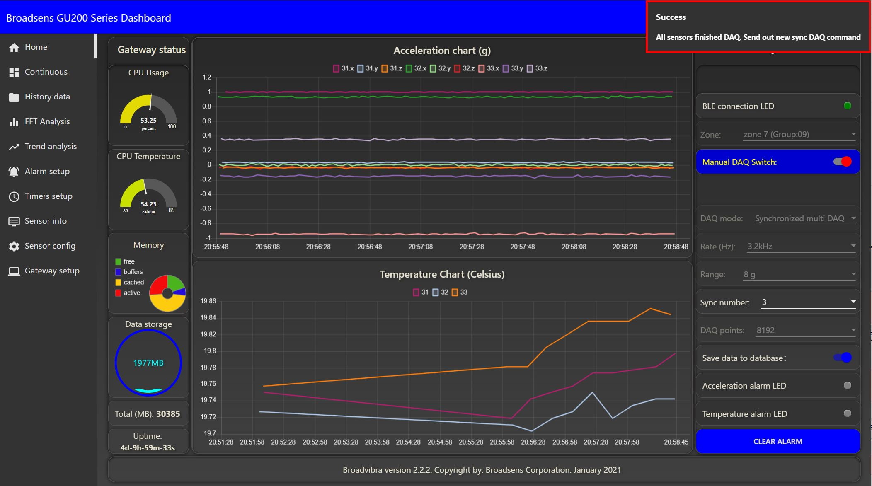
Task: Open Alarm setup page
Action: click(47, 171)
